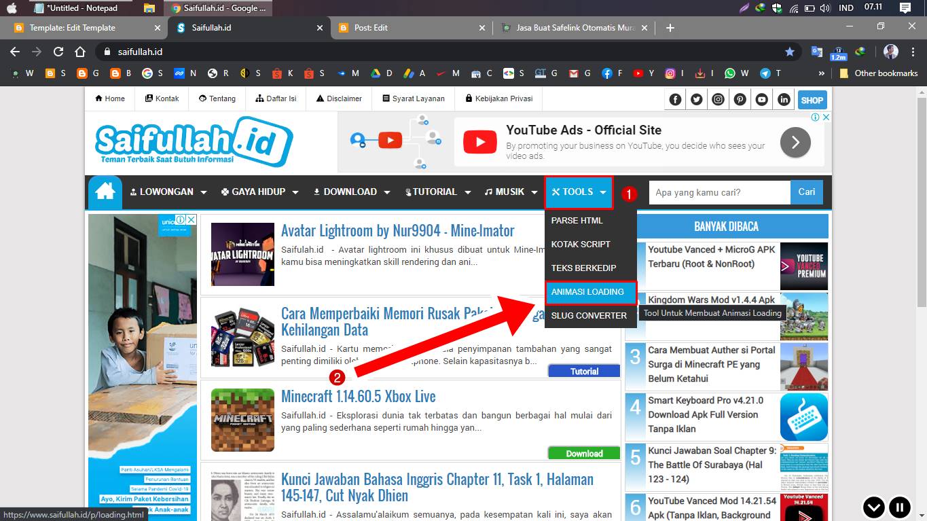Expand the GAYA HIDUP dropdown menu
Image resolution: width=927 pixels, height=521 pixels.
click(x=260, y=192)
